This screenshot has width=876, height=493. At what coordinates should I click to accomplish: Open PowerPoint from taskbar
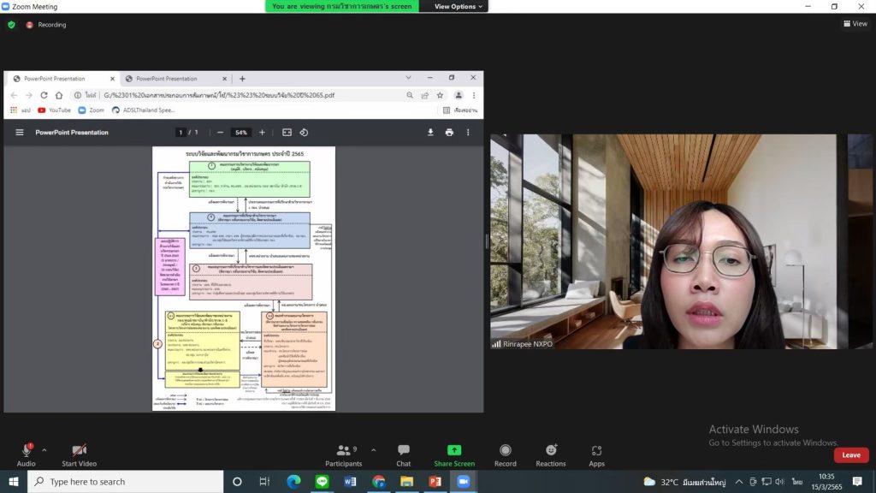[x=435, y=481]
